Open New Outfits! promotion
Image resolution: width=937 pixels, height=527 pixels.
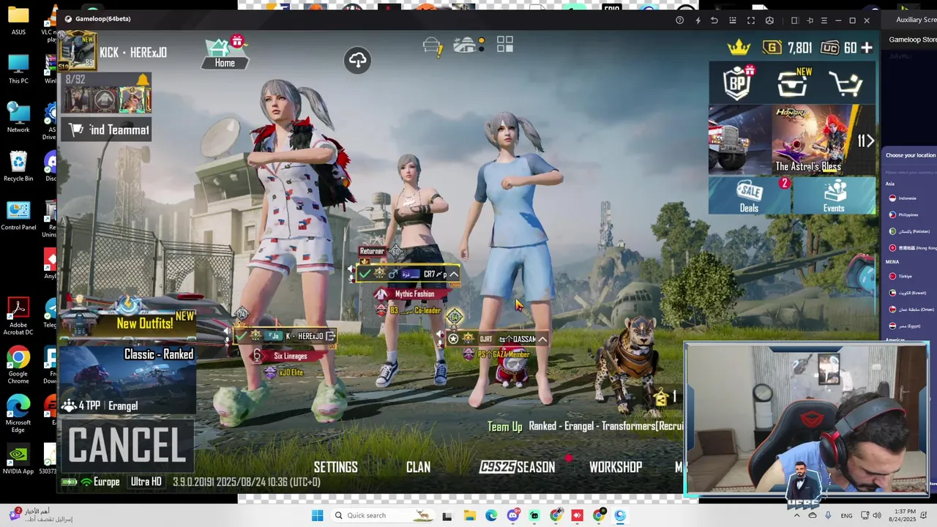coord(127,320)
